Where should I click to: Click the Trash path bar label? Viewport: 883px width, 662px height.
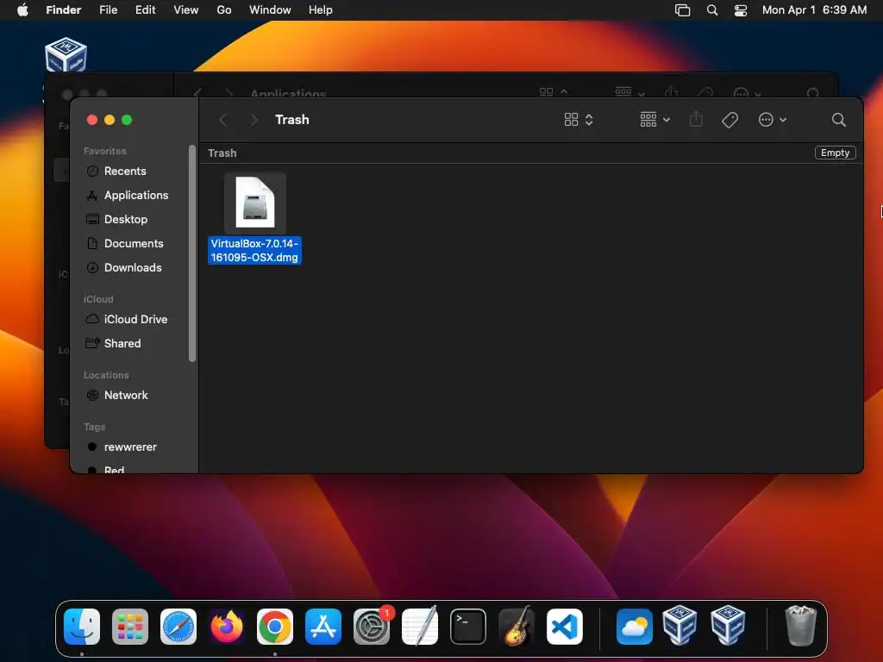222,153
